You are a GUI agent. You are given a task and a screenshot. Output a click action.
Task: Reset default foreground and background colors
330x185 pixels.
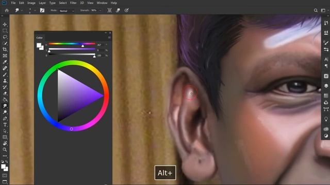(x=2, y=162)
